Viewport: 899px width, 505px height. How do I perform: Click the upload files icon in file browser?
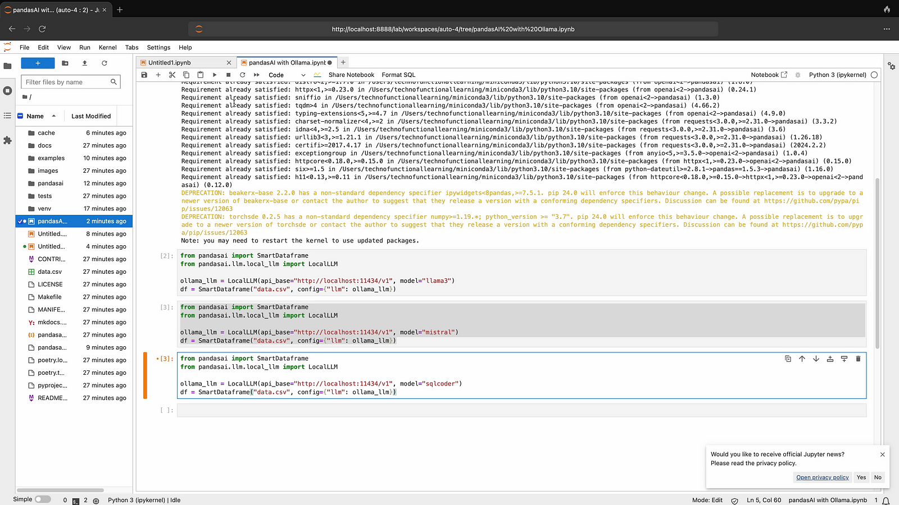[x=85, y=63]
